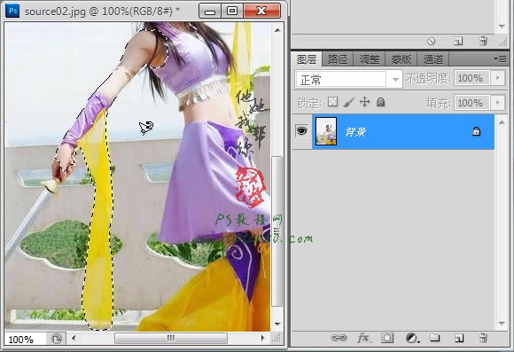Click the layers list scroll up arrow
514x352 pixels.
(502, 122)
